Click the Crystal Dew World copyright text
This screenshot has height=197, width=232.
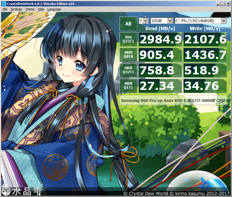tap(176, 193)
